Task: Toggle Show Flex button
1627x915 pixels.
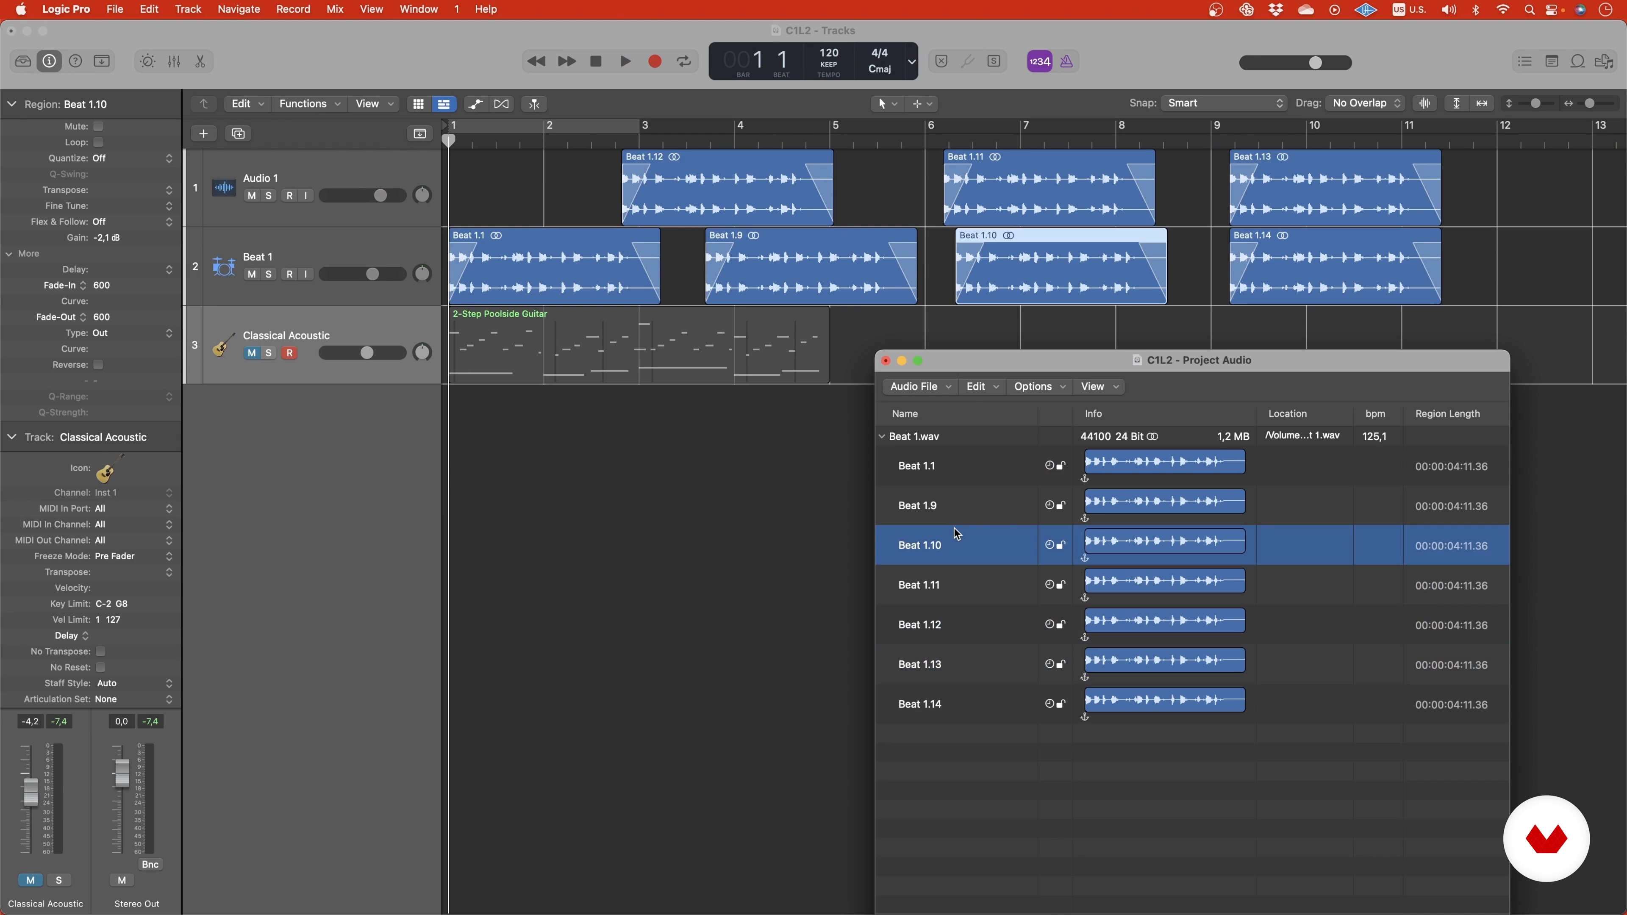Action: click(502, 103)
